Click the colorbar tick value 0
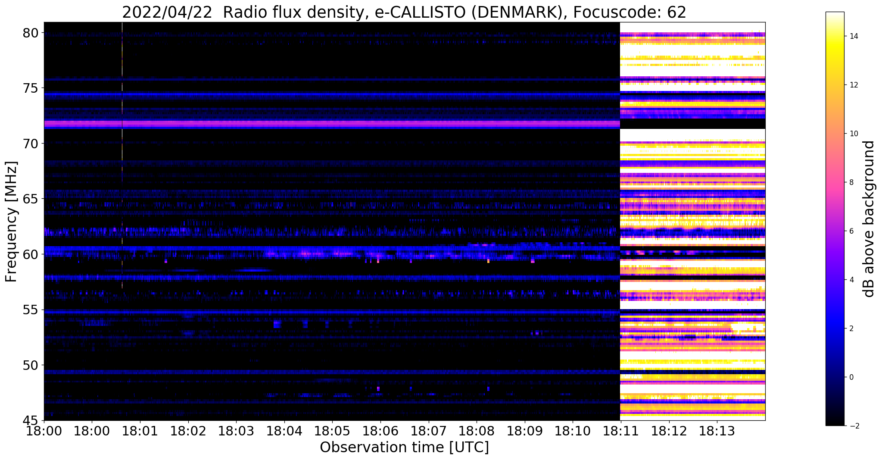Viewport: 882px width, 460px height. (851, 377)
